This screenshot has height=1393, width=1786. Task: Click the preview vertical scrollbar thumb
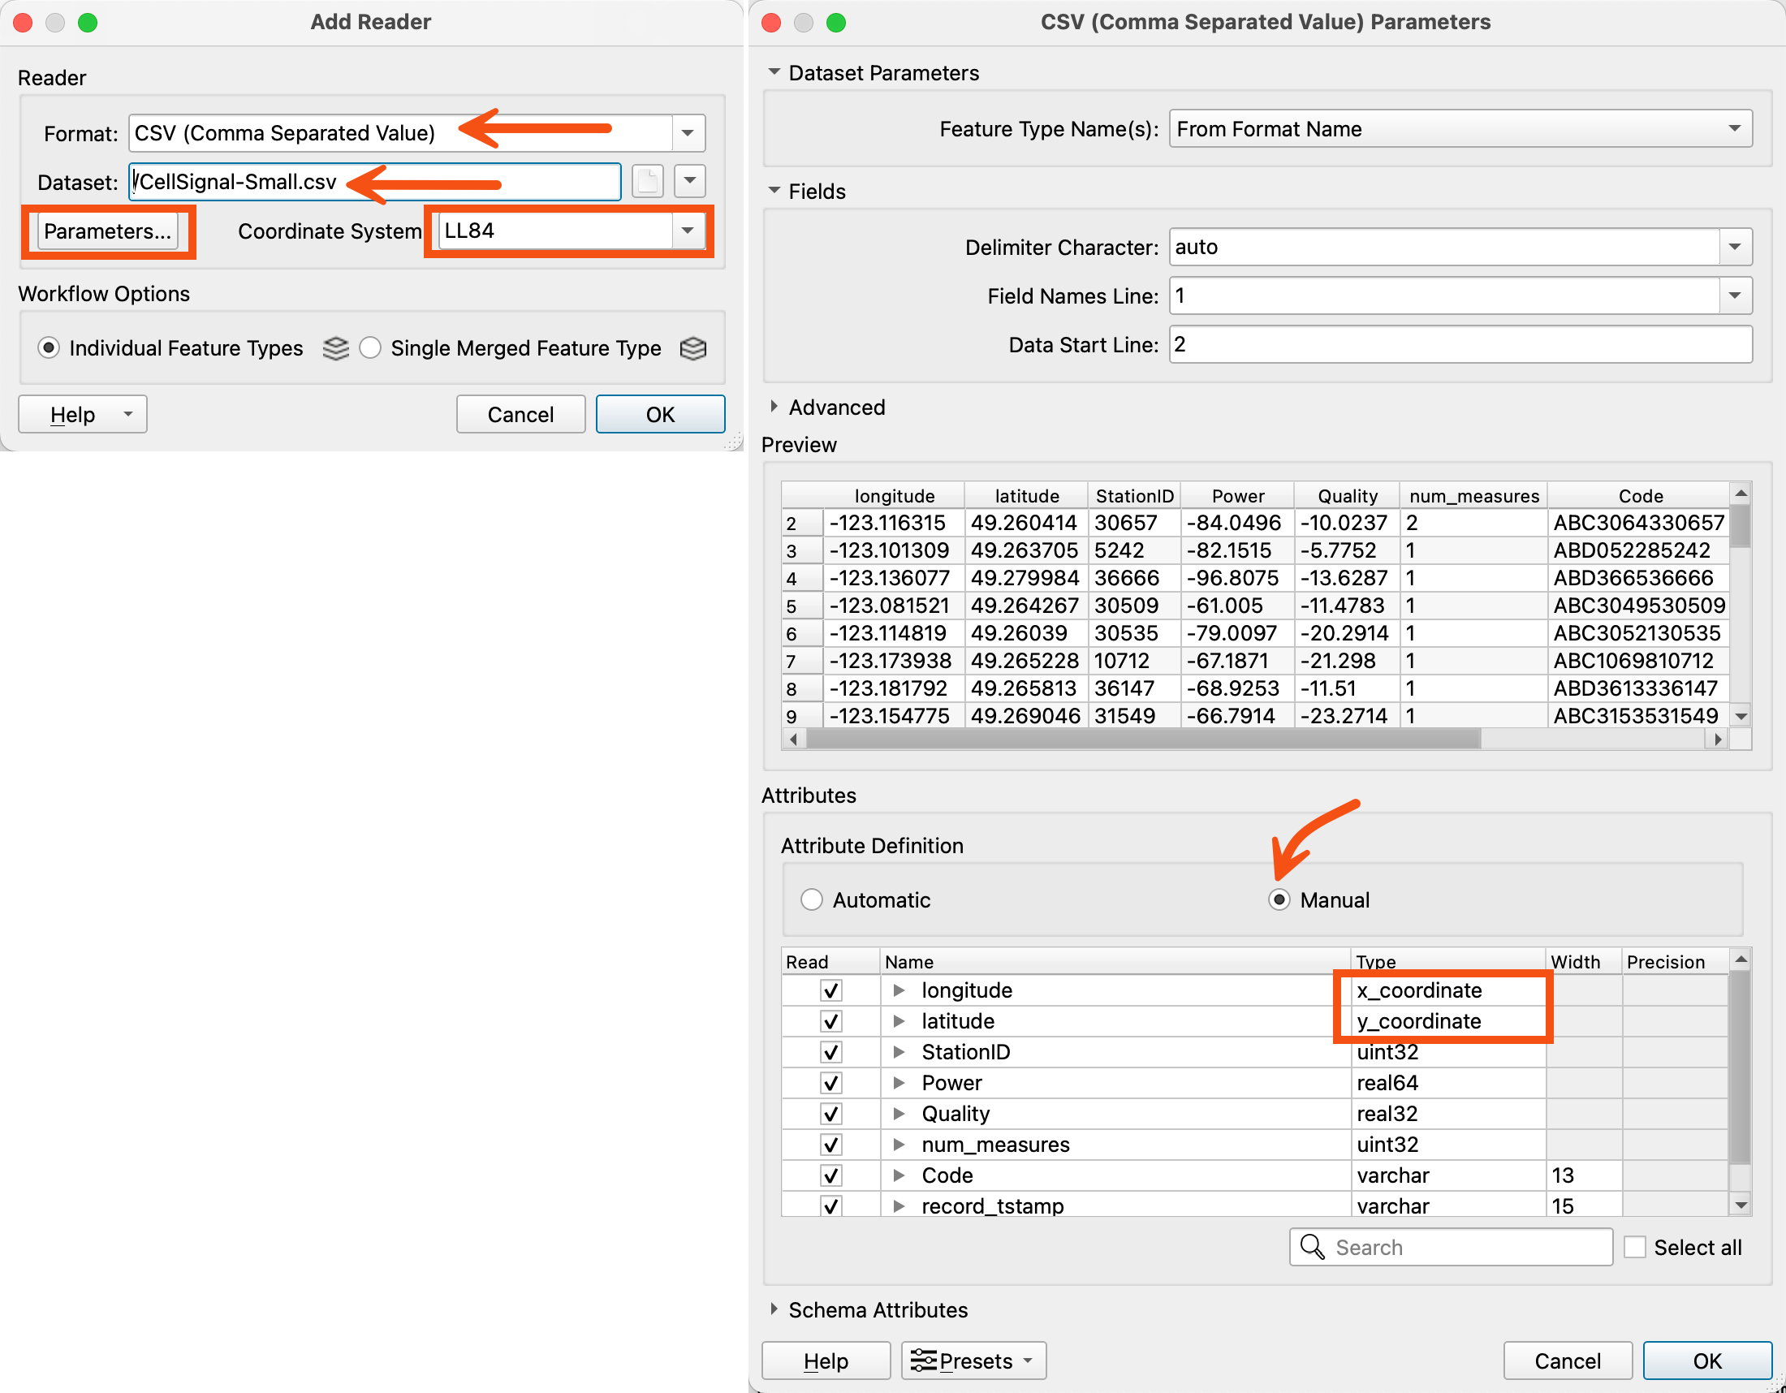pos(1741,527)
